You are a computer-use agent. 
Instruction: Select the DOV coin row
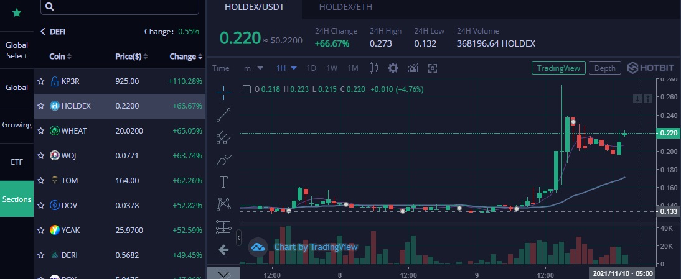120,205
